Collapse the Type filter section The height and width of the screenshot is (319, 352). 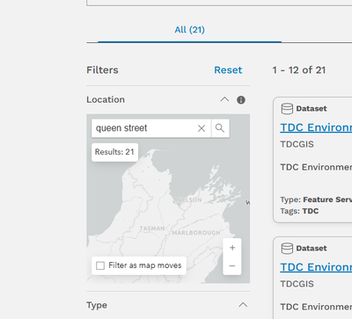tap(243, 305)
